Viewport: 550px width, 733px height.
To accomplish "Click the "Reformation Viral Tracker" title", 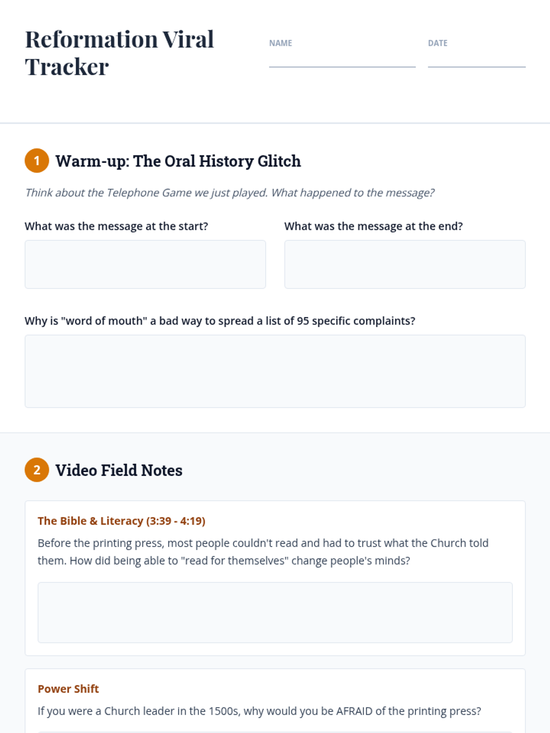I will coord(119,53).
